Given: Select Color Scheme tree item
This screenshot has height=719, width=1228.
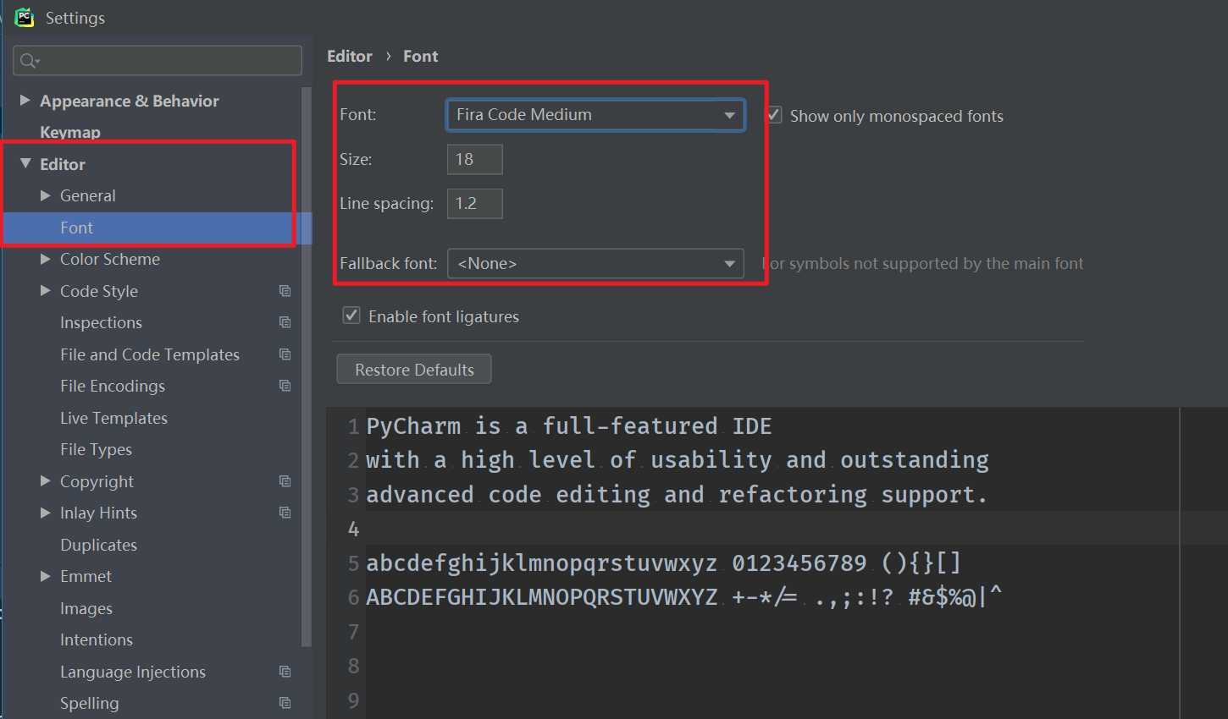Looking at the screenshot, I should 110,259.
